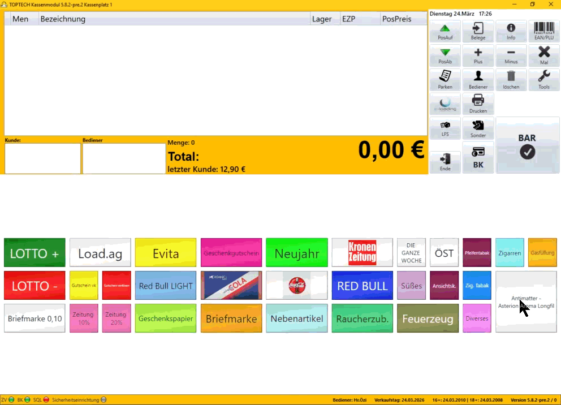Viewport: 561px width, 405px height.
Task: Open the Belege receipts icon
Action: pos(478,31)
